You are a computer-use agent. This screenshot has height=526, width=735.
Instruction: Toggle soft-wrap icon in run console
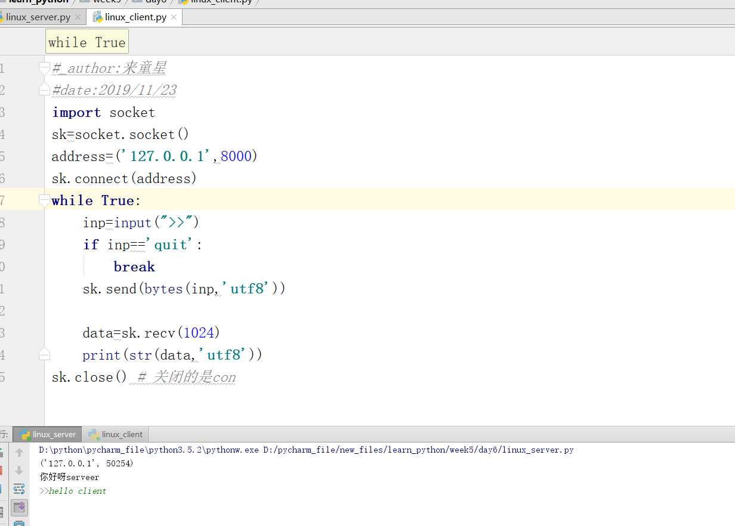pos(19,489)
